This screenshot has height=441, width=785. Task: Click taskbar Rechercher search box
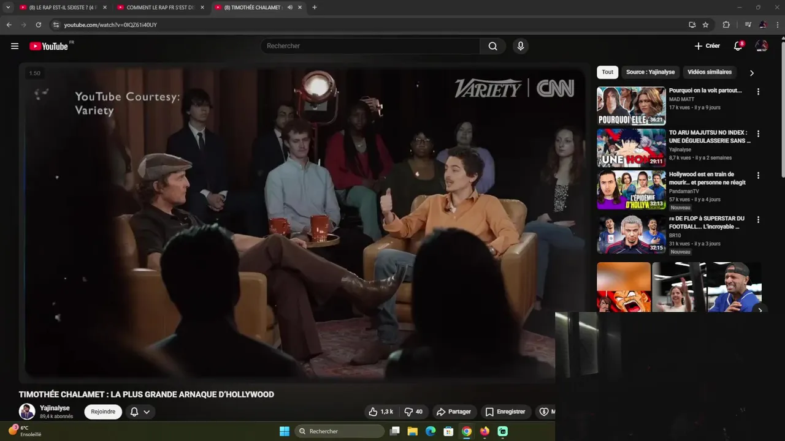coord(339,431)
